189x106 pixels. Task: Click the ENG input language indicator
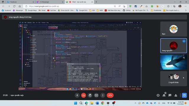(164, 103)
